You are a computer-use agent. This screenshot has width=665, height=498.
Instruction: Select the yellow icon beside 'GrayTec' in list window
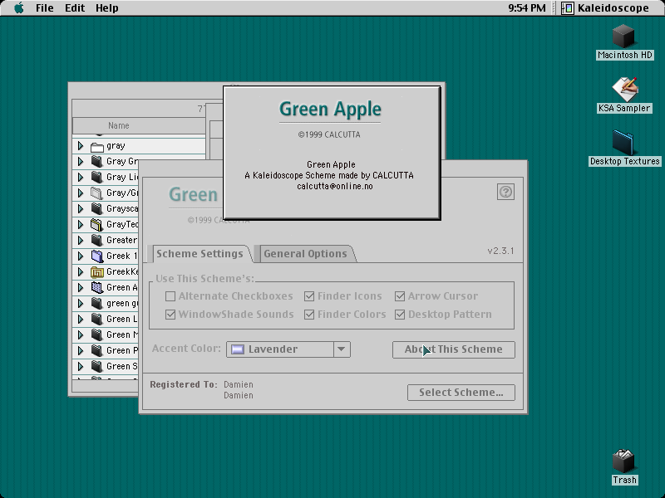click(97, 224)
